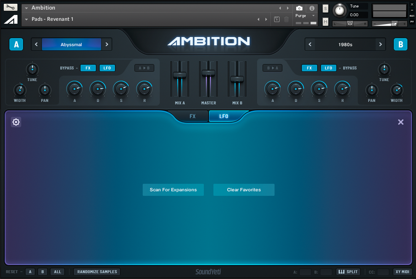Click the header pan L-R slider

pos(350,24)
